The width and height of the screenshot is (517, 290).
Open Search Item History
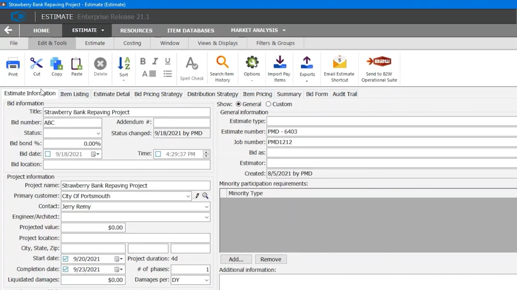point(222,67)
